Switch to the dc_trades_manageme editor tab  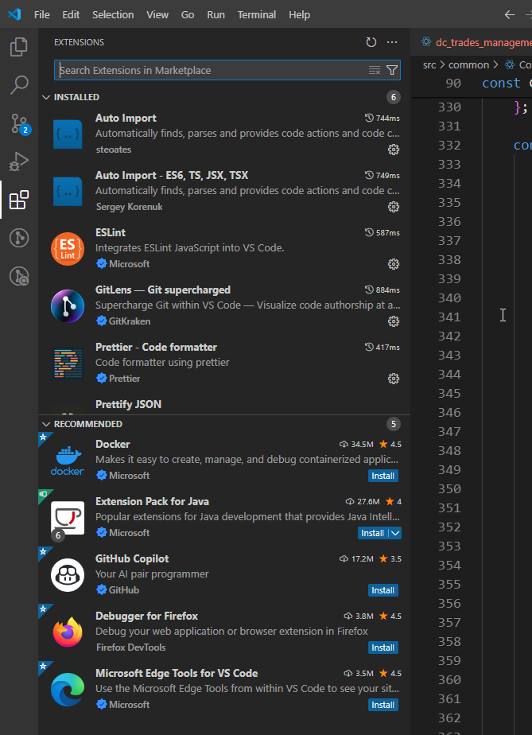472,42
